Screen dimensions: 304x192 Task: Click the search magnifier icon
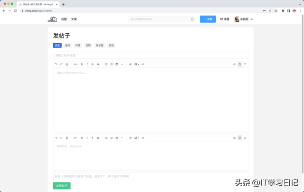coord(192,19)
